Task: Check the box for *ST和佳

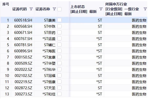Action: coord(59,94)
